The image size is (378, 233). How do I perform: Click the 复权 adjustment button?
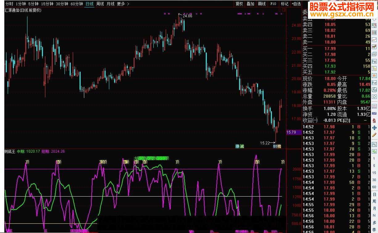pos(239,4)
